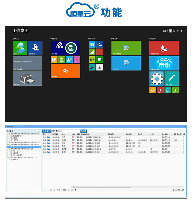Select the 七彩花都 tree item

coord(15,140)
